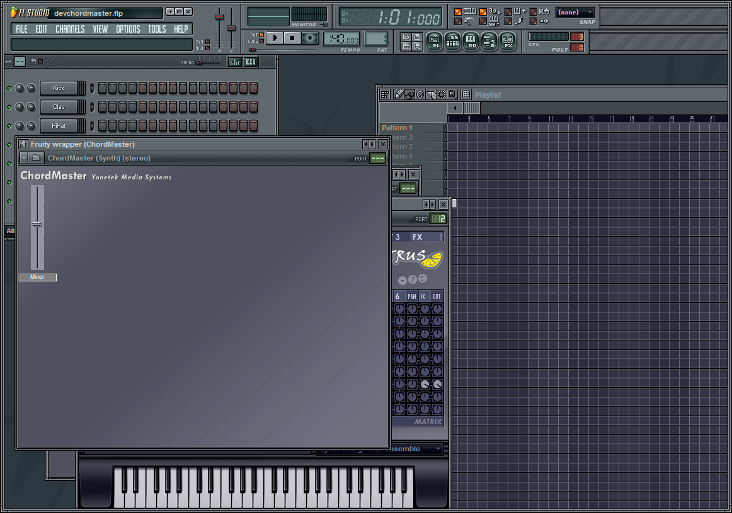Open the FILE menu
Viewport: 732px width, 513px height.
[21, 29]
